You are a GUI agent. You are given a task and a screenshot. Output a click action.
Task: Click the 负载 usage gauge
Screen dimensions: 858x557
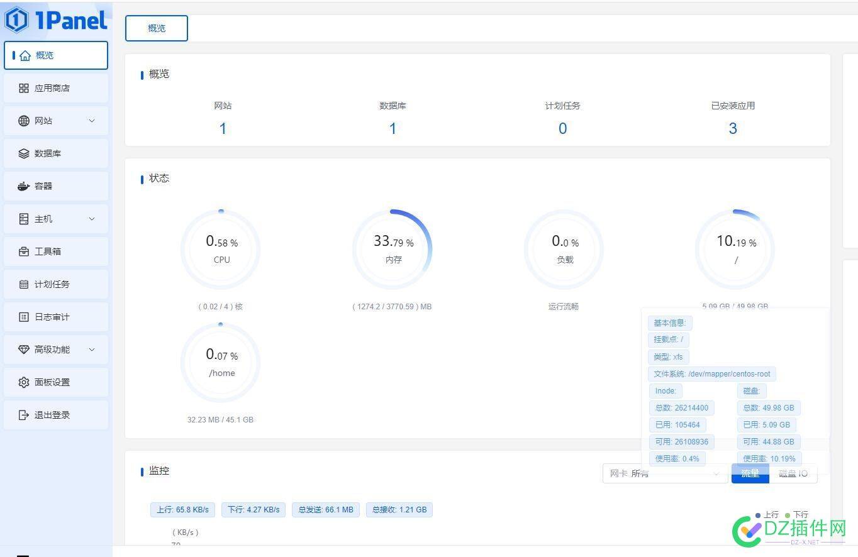(564, 250)
